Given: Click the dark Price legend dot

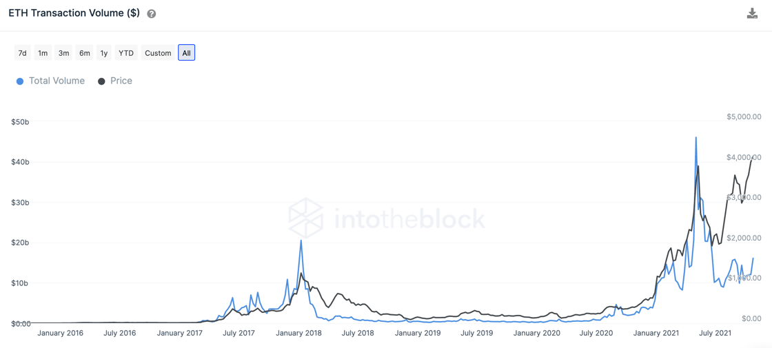Looking at the screenshot, I should point(101,81).
